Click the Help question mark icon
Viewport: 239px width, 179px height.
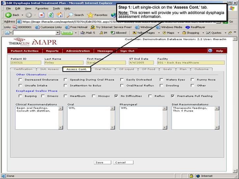pyautogui.click(x=210, y=51)
